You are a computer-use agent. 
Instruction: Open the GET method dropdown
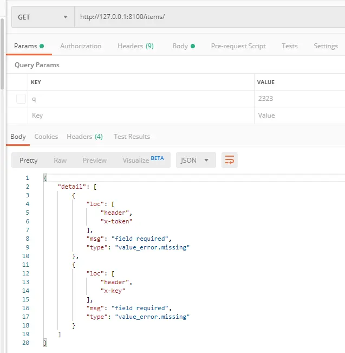point(43,17)
